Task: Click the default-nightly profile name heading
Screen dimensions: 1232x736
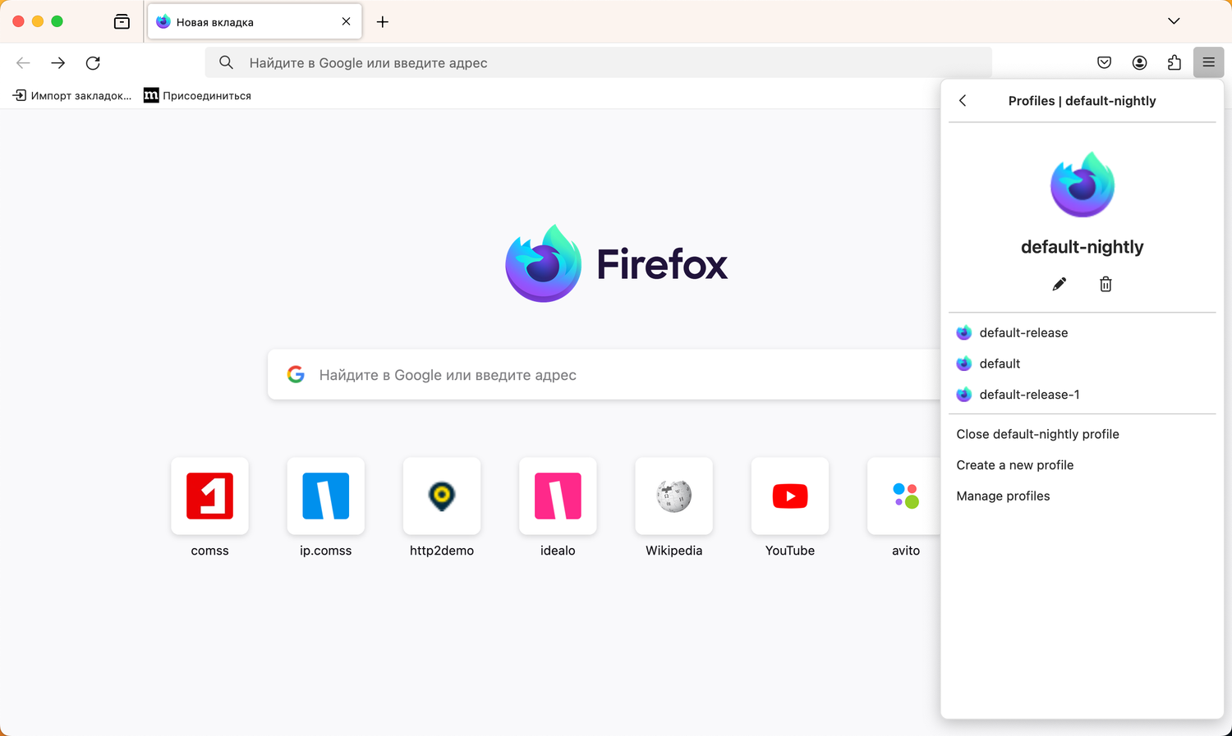Action: click(x=1083, y=247)
